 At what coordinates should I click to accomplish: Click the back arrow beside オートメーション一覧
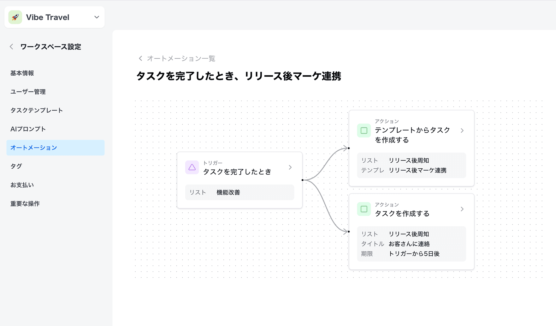pos(140,58)
